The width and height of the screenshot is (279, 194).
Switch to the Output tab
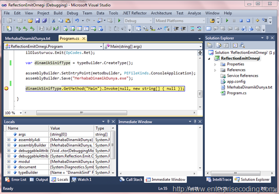(39, 180)
